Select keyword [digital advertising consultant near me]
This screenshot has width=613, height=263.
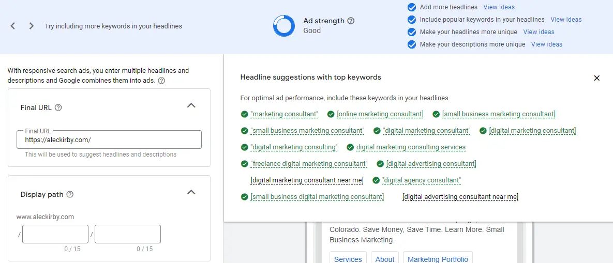click(460, 197)
